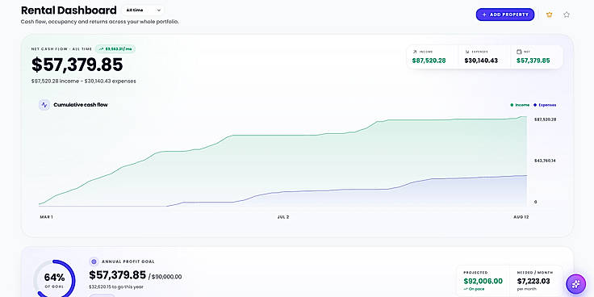This screenshot has width=594, height=297.
Task: Click the MAR 1 axis date label
Action: pyautogui.click(x=46, y=217)
